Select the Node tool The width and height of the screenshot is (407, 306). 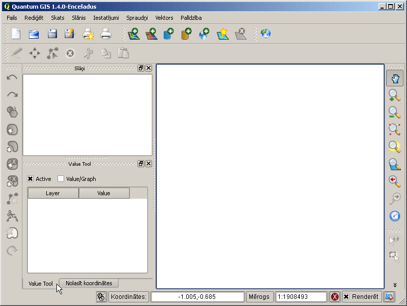tap(52, 53)
